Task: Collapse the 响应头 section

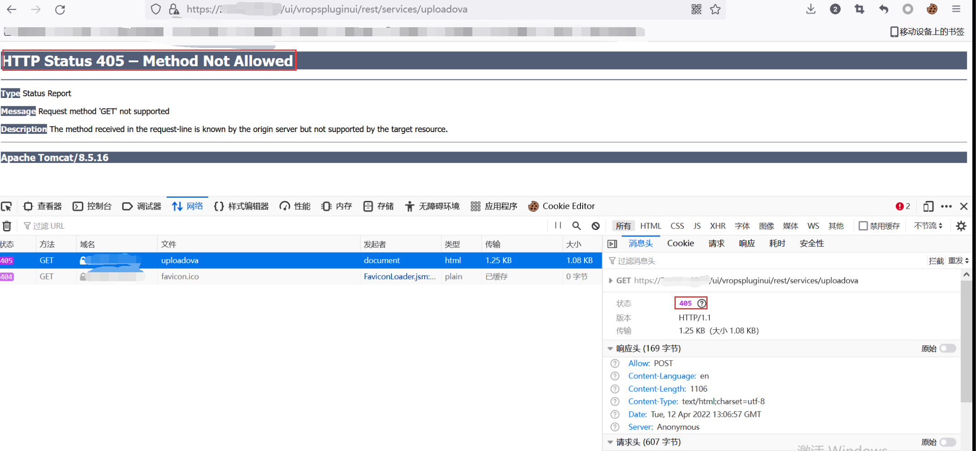Action: click(610, 348)
